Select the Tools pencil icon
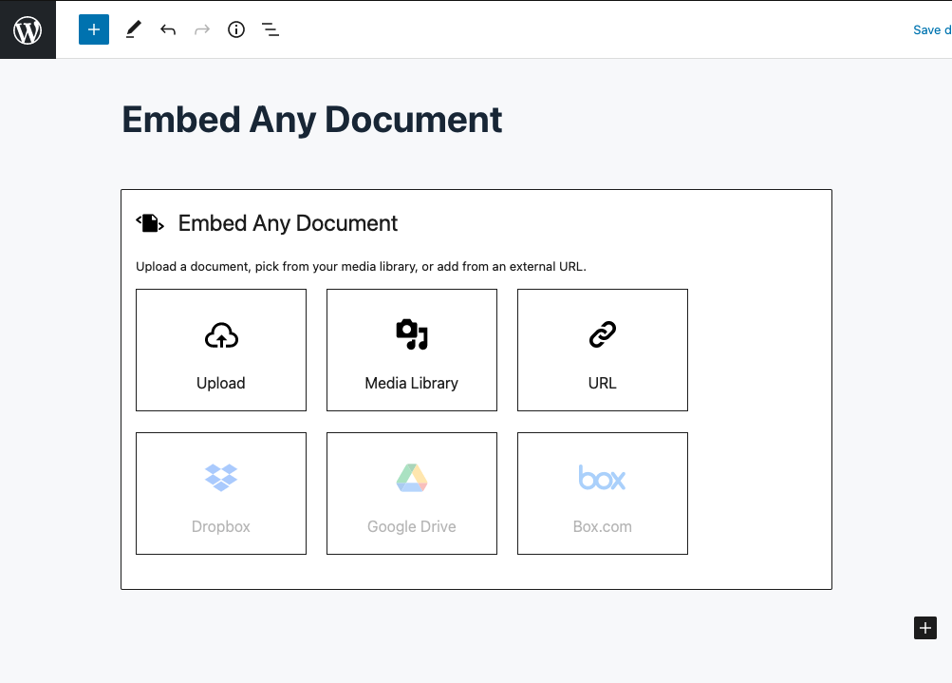The width and height of the screenshot is (952, 683). (133, 29)
